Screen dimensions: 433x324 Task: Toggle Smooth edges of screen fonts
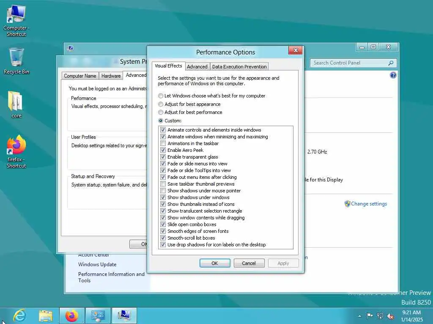coord(163,231)
